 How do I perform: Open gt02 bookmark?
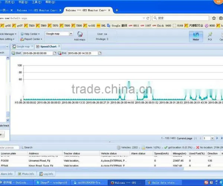click(6, 26)
